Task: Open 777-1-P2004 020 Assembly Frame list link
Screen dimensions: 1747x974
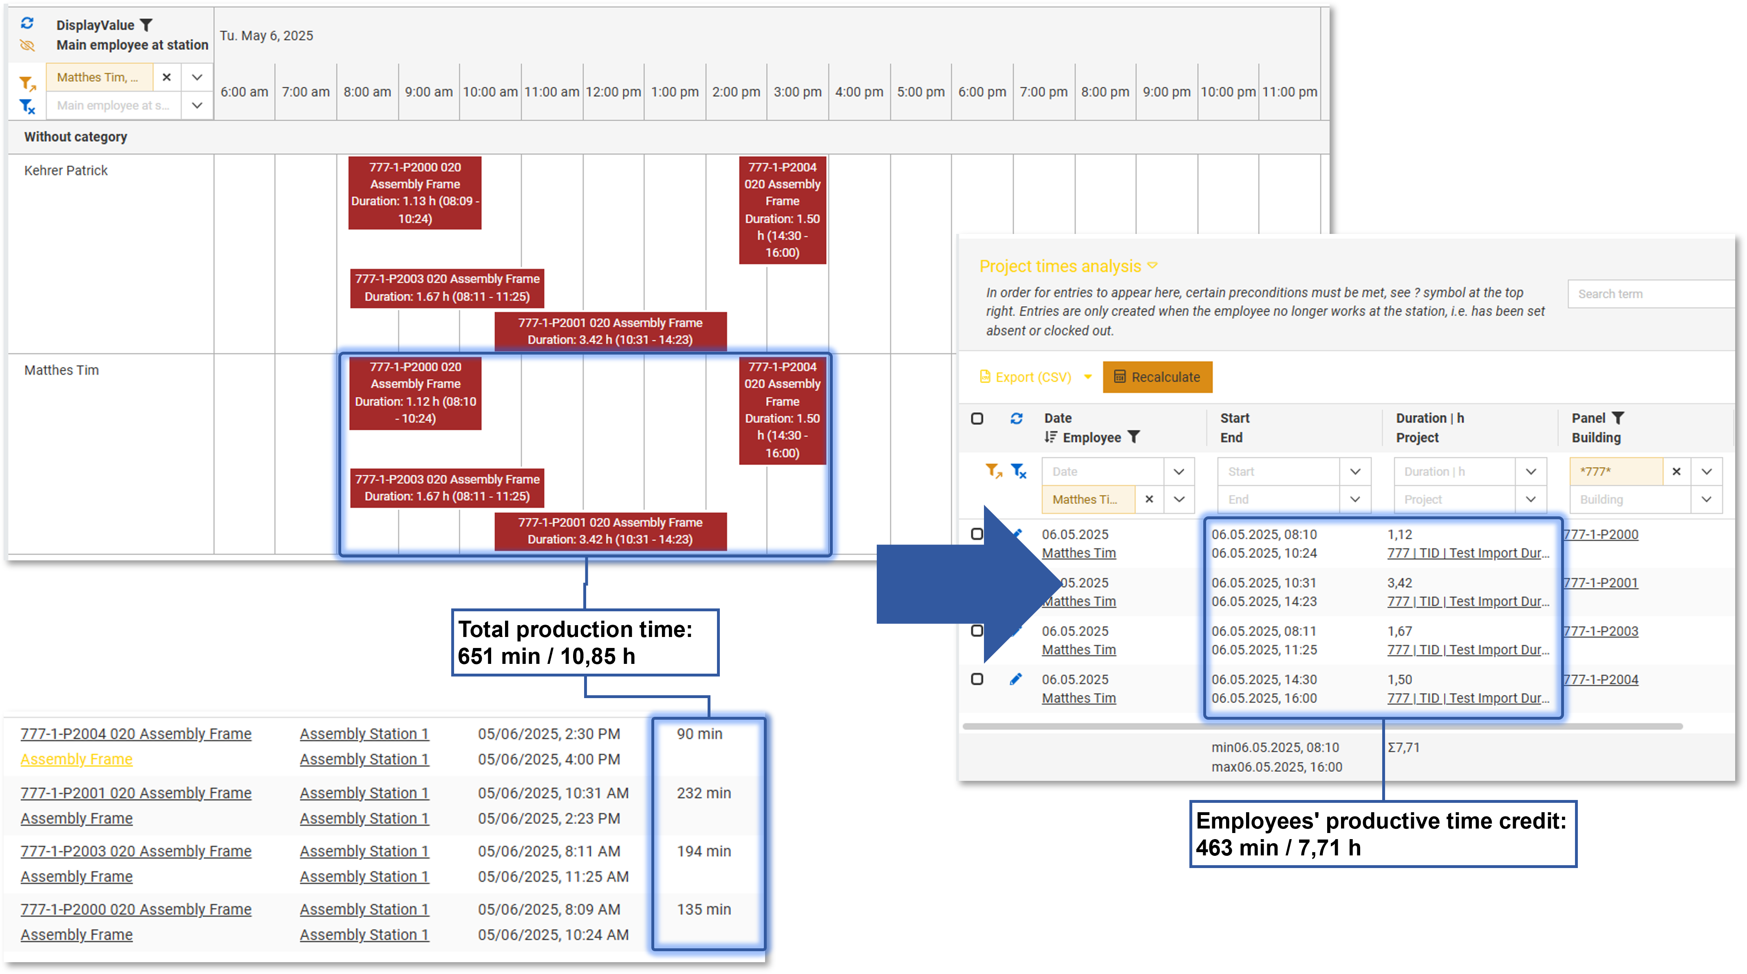Action: (x=136, y=734)
